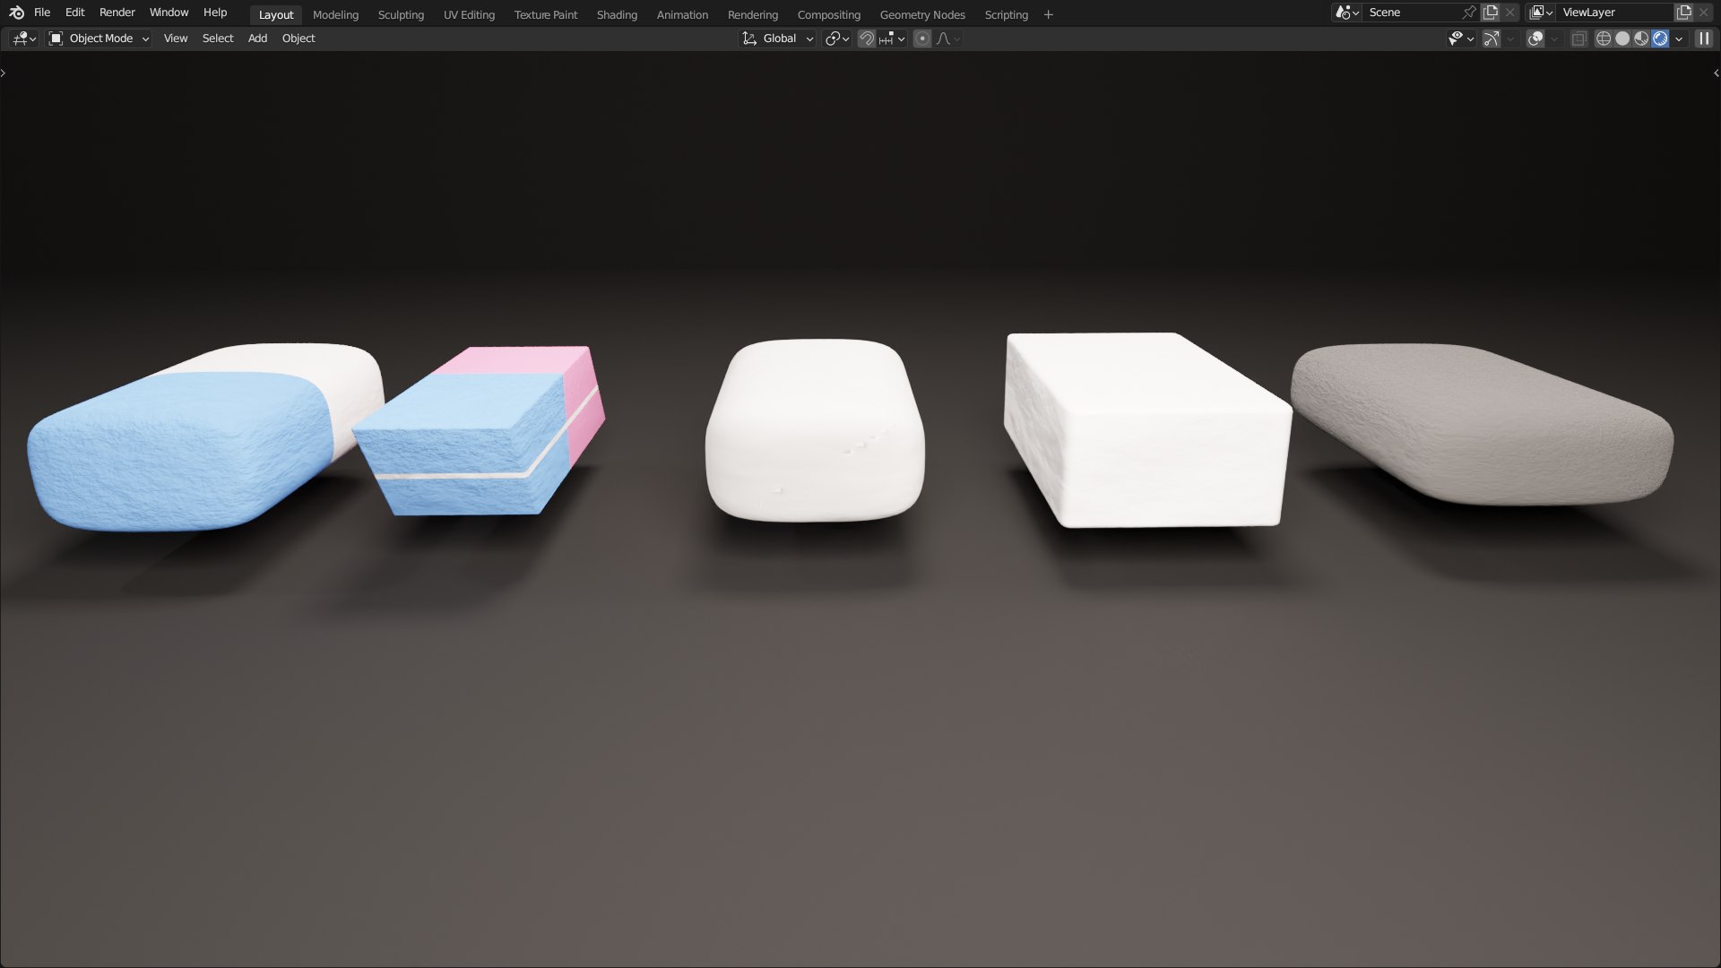Switch to wireframe viewport shading

pos(1604,39)
